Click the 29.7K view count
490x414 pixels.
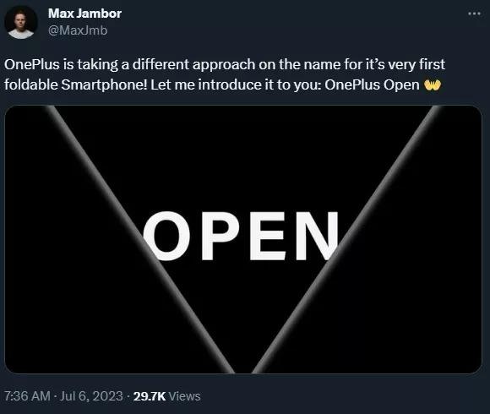pos(150,396)
